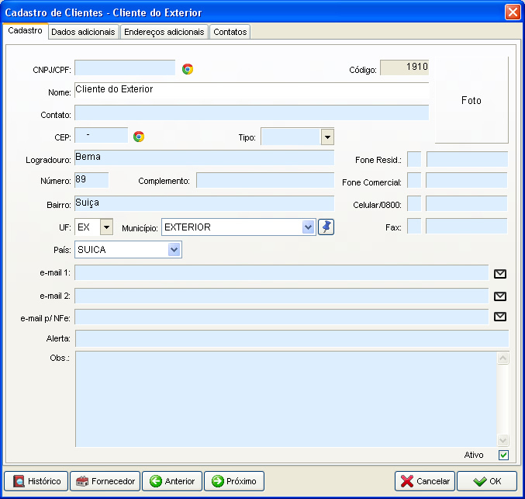
Task: Open the Município dropdown showing EXTERIOR
Action: click(x=308, y=227)
